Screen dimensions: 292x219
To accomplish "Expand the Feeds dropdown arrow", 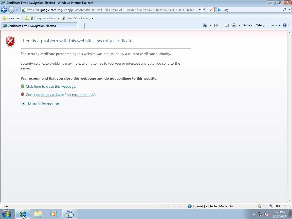I will click(x=222, y=25).
